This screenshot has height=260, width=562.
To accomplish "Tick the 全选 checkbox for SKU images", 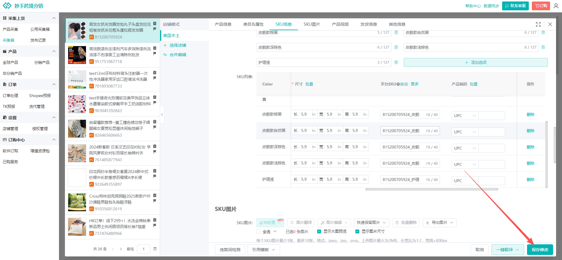I will coord(258,232).
